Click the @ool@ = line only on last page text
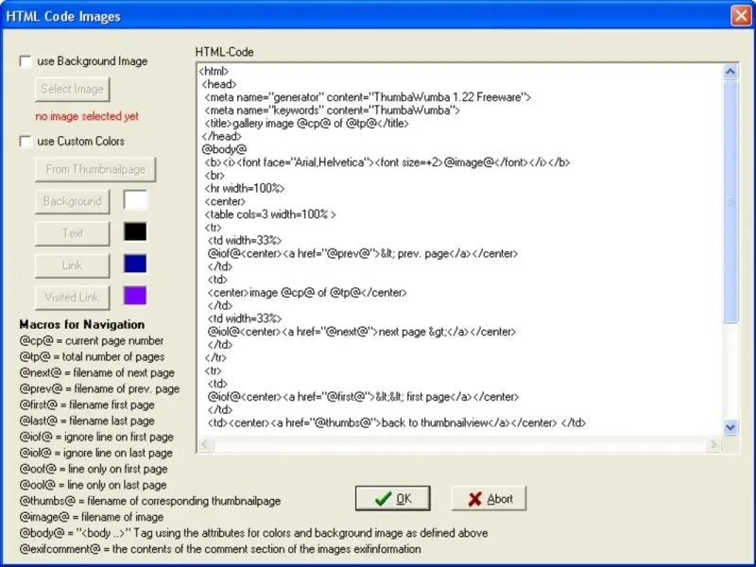Viewport: 756px width, 567px height. click(93, 485)
